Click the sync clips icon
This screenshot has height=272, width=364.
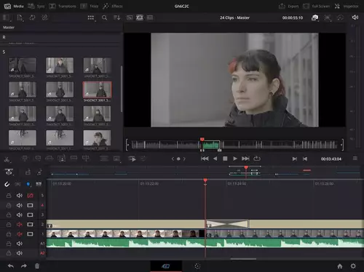[x=32, y=17]
